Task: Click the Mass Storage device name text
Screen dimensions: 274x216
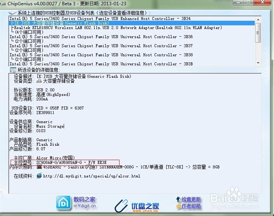Action: point(50,126)
